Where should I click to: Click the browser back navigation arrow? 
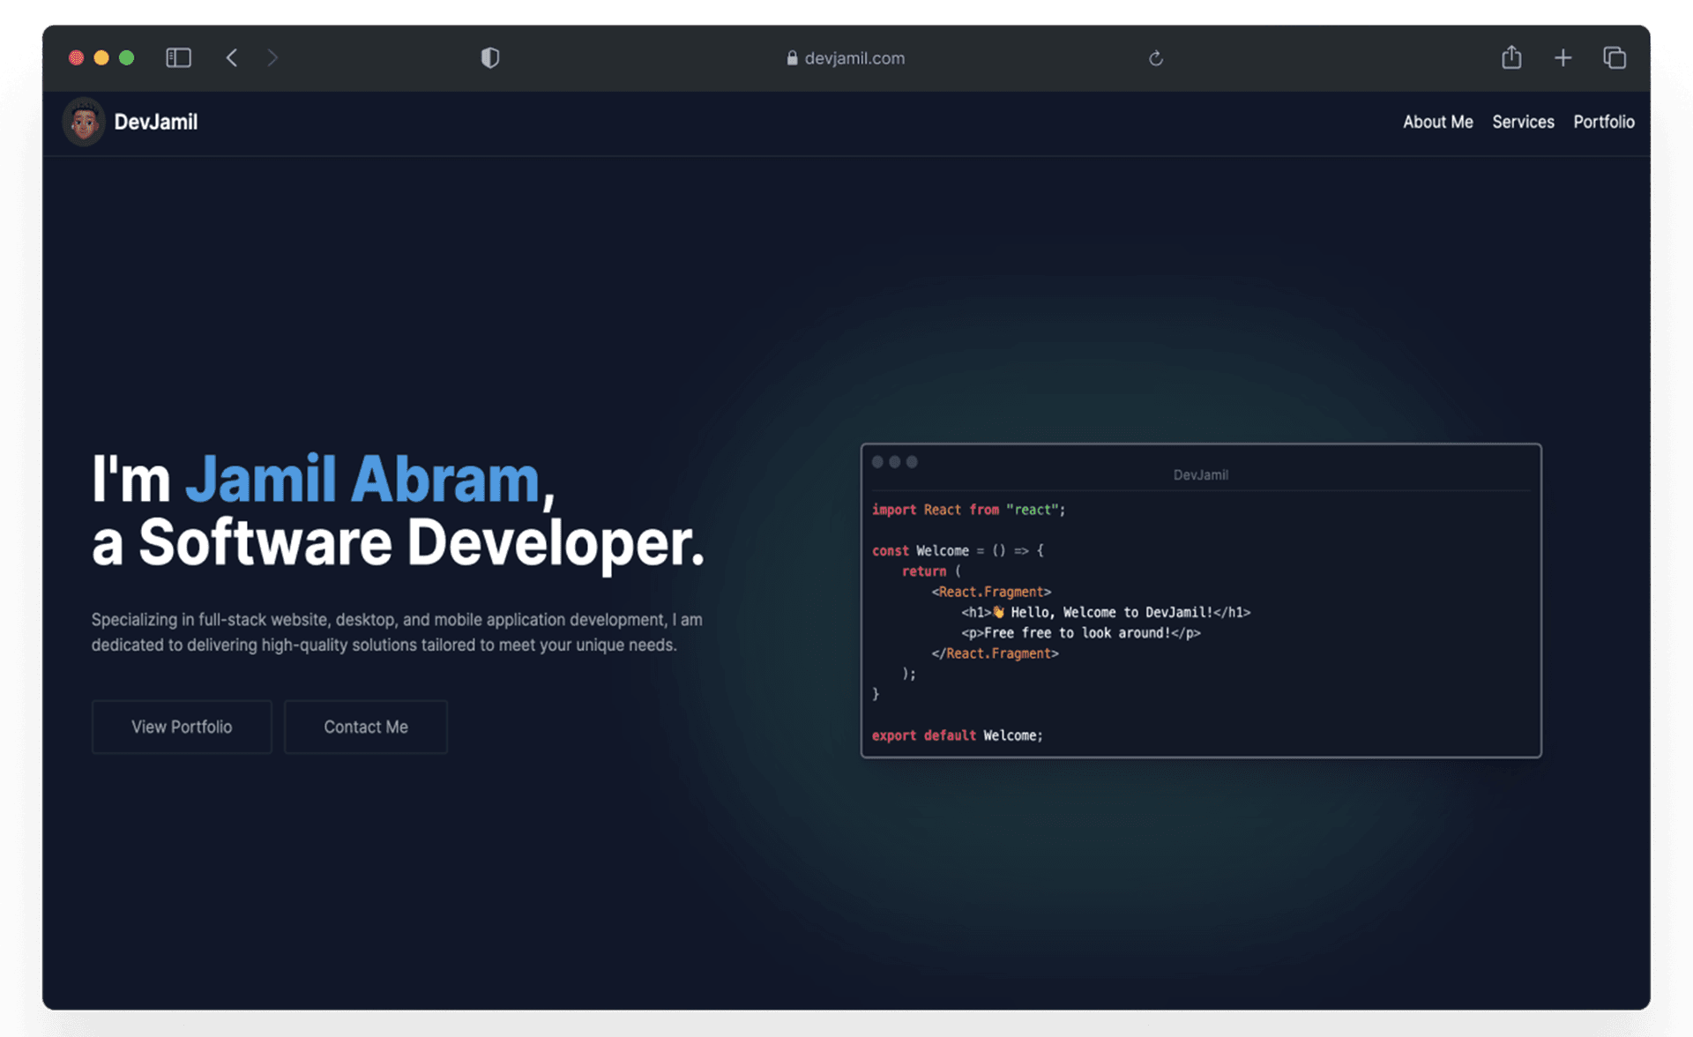coord(232,58)
